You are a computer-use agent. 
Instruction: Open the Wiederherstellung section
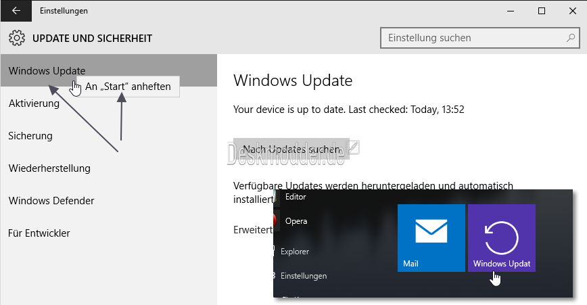49,168
